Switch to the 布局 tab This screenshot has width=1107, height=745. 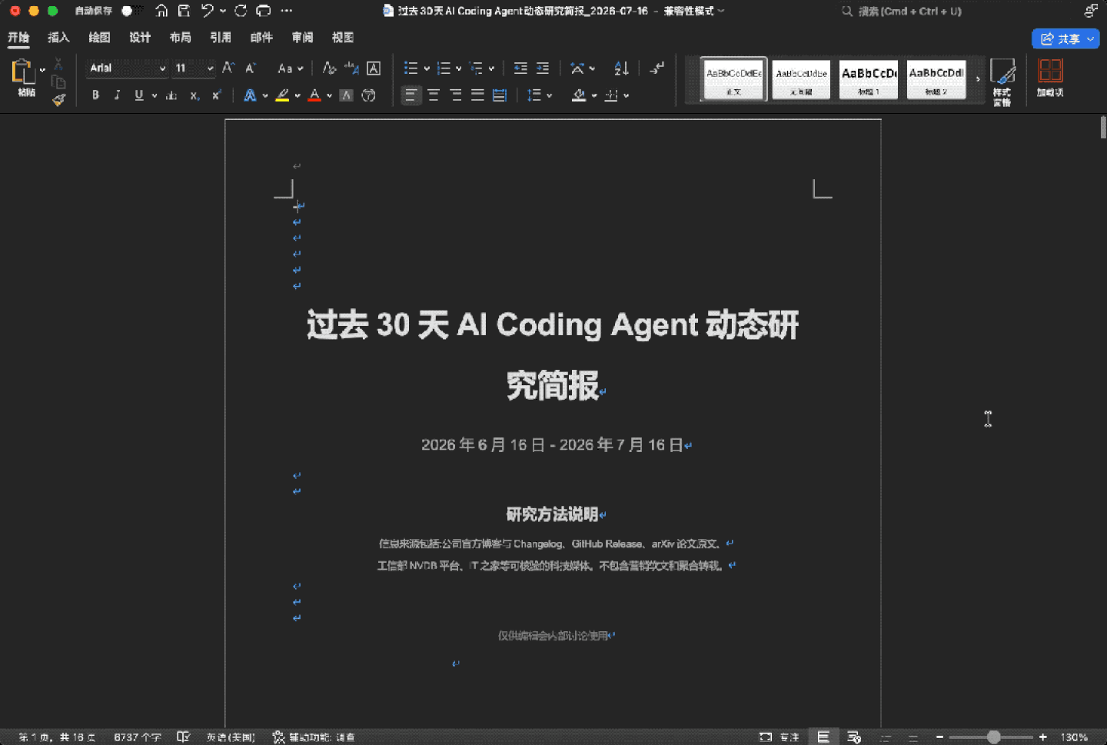click(181, 37)
